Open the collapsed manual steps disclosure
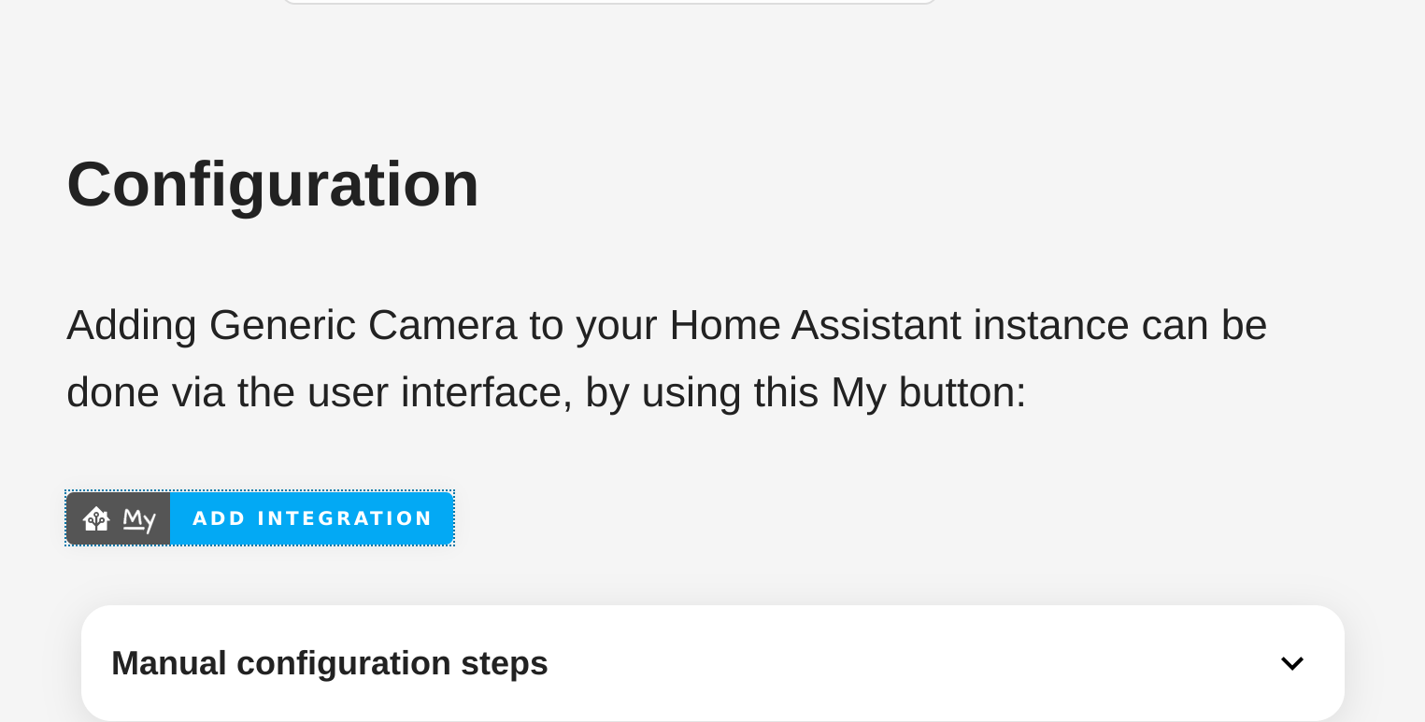This screenshot has height=722, width=1425. tap(712, 662)
